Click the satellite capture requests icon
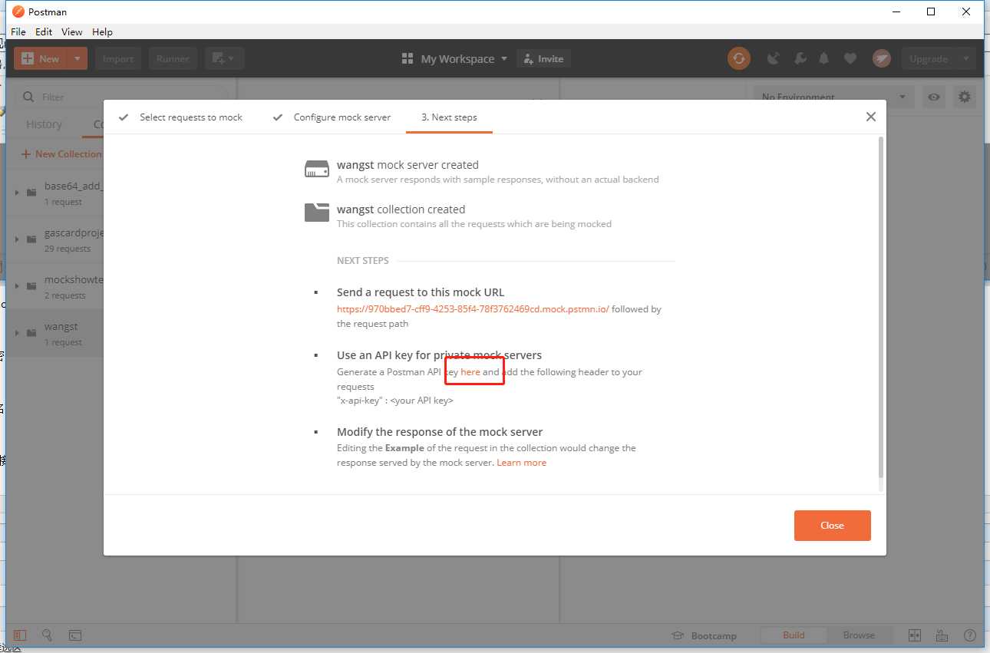 click(x=774, y=58)
